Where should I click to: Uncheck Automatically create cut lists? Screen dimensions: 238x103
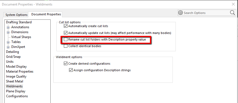click(65, 26)
